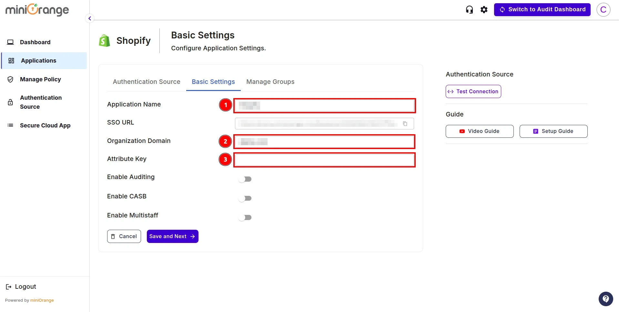Enable the Auditing toggle
Screen dimensions: 619x312
(245, 179)
